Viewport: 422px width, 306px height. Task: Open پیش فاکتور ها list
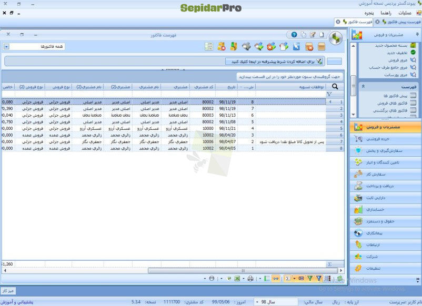tap(395, 96)
